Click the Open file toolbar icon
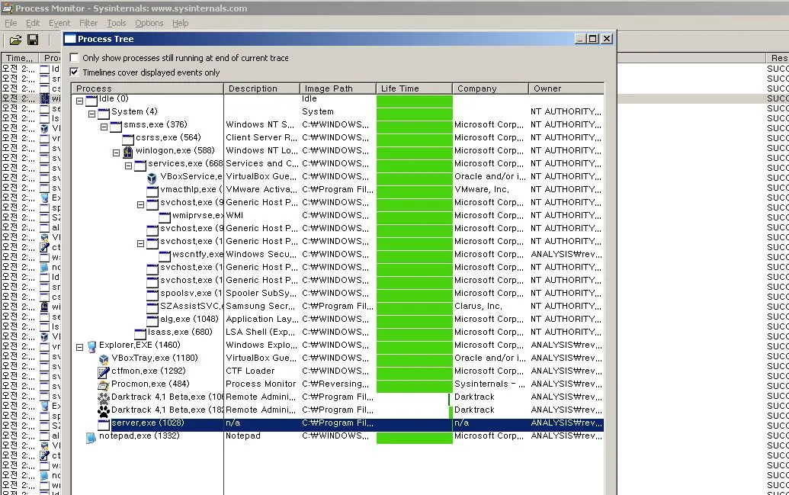 point(15,40)
